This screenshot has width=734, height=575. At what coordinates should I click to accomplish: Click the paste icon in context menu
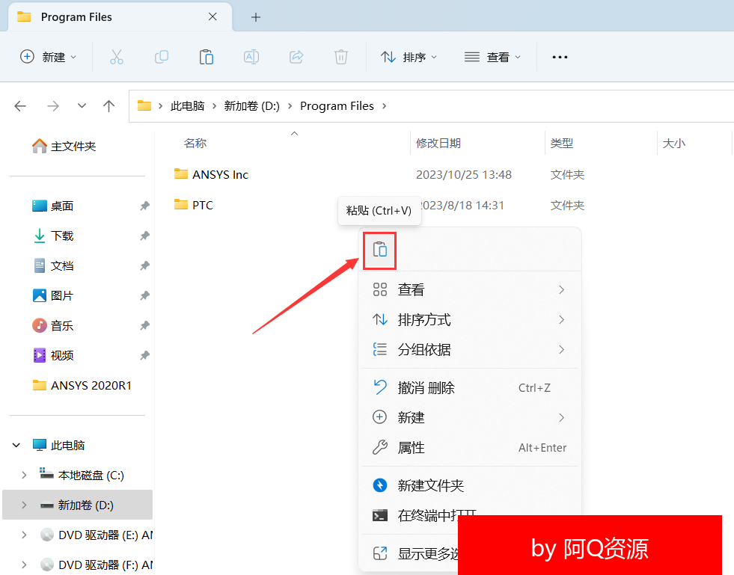(380, 250)
